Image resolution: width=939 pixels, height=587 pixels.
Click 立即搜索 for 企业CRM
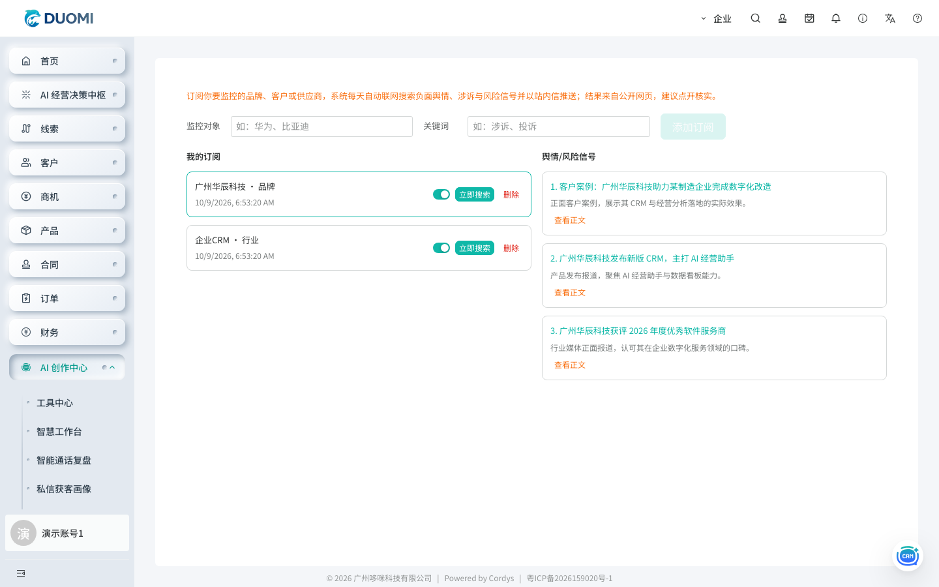(x=475, y=248)
